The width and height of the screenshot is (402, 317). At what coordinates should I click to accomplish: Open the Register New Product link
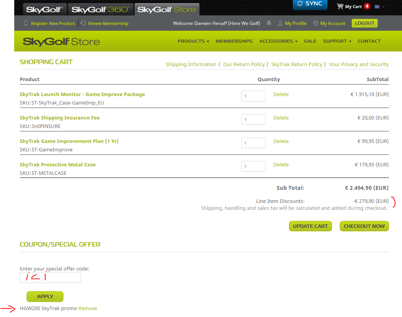(53, 23)
